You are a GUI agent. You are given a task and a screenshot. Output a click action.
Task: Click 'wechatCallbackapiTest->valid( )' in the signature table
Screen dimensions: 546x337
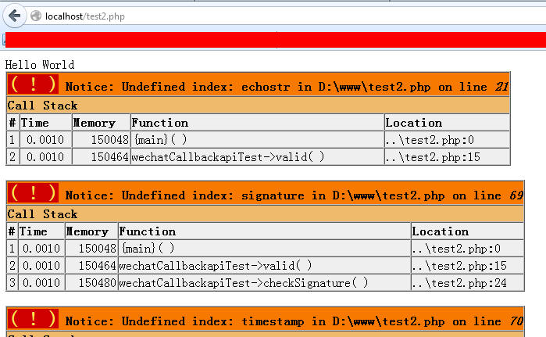[264, 266]
